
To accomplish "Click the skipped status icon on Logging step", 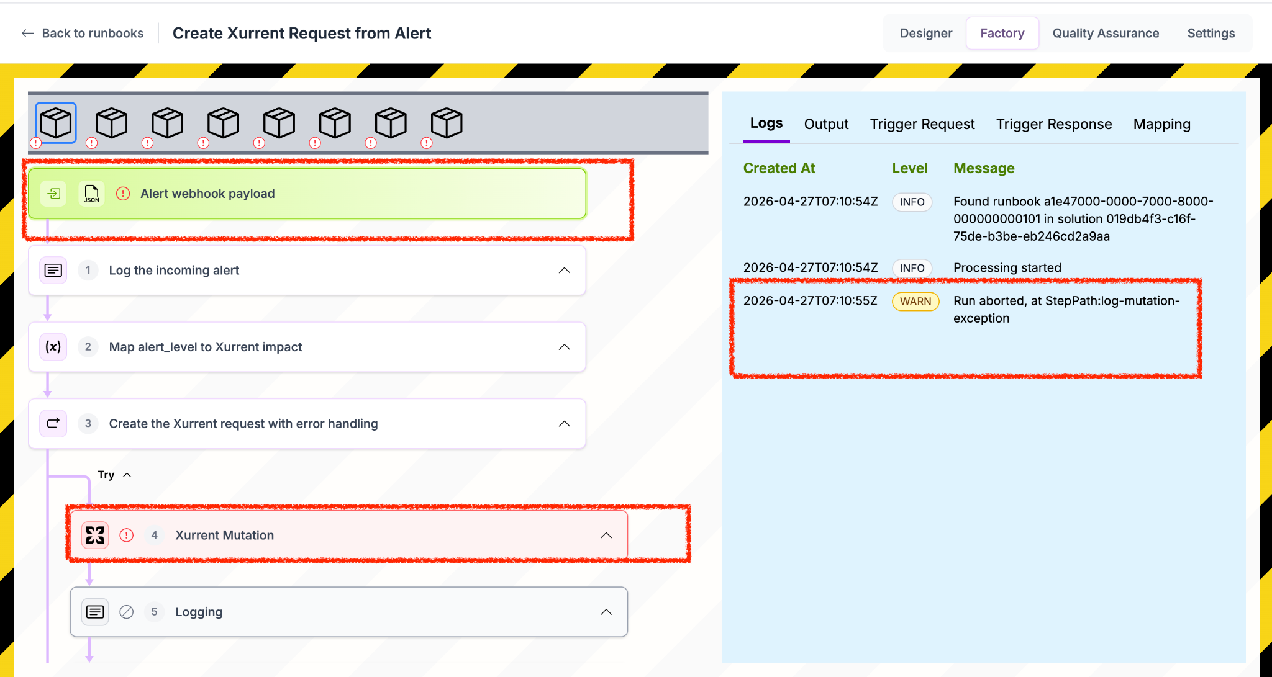I will [127, 612].
